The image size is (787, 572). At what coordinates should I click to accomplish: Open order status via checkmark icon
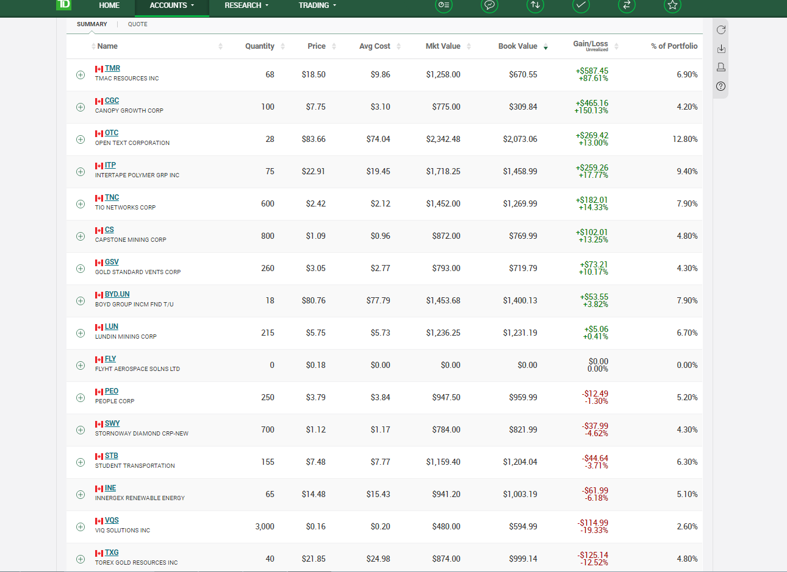(x=581, y=6)
